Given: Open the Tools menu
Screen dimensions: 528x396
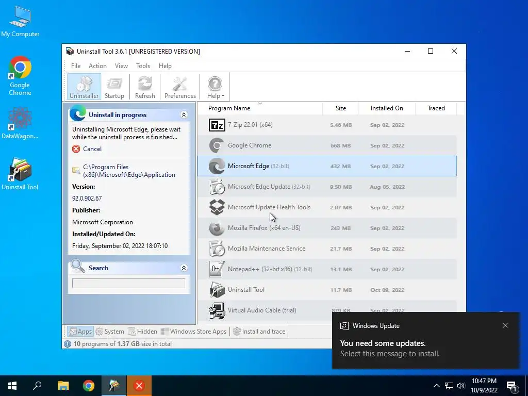Looking at the screenshot, I should tap(143, 66).
